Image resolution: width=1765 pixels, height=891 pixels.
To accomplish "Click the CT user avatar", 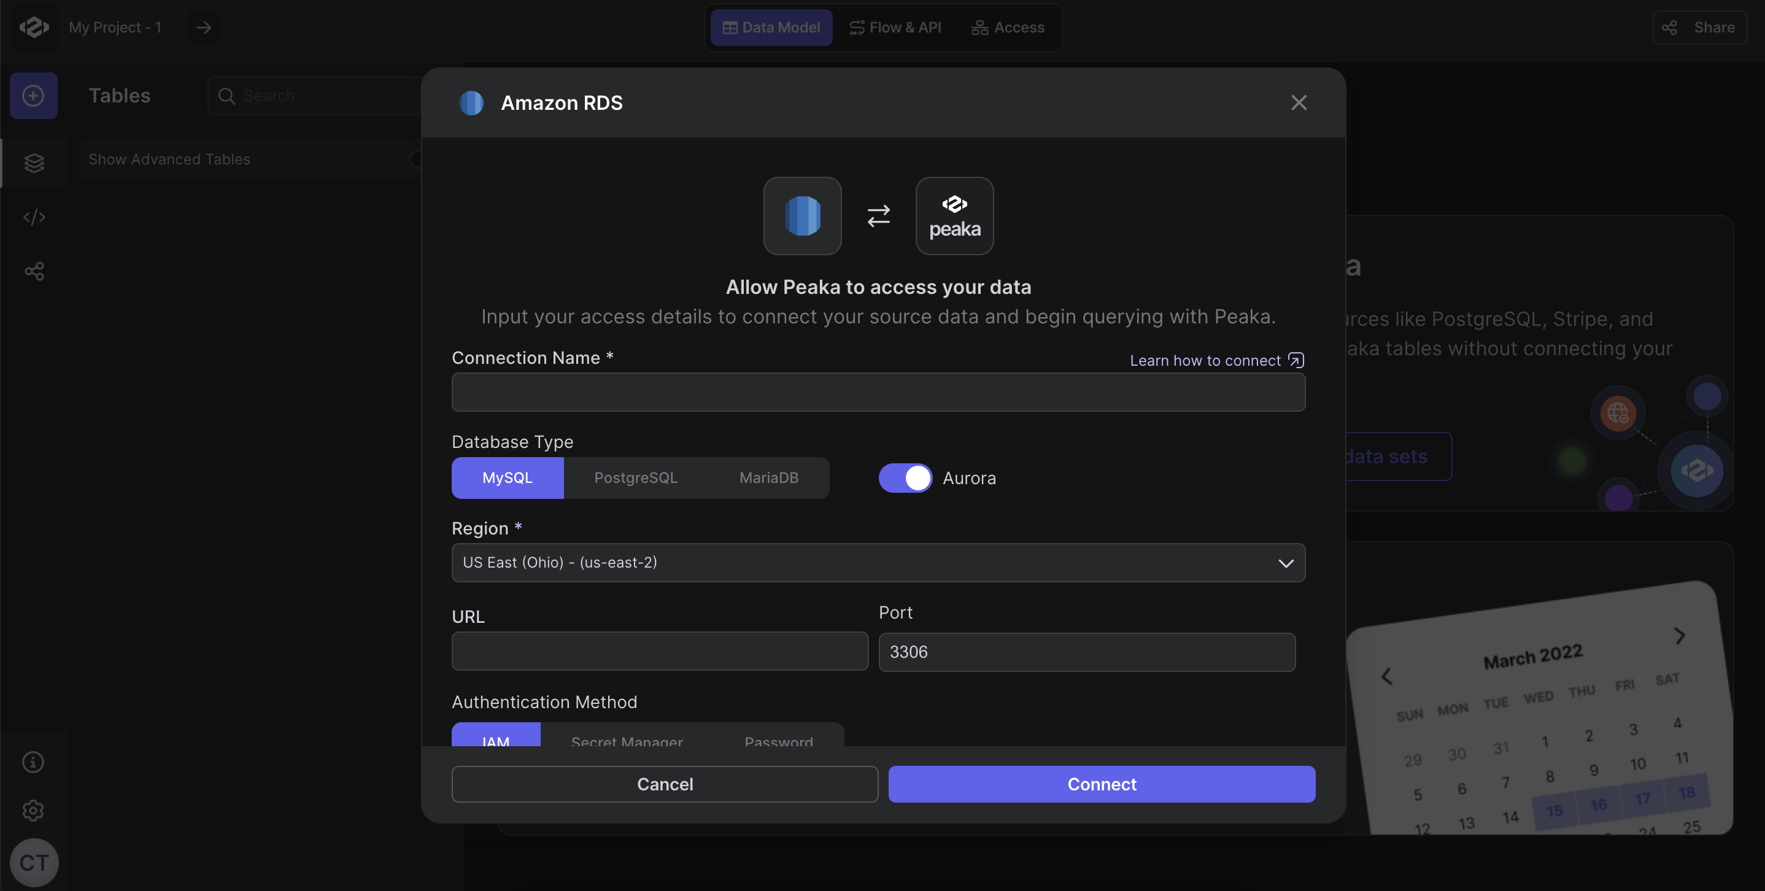I will pyautogui.click(x=34, y=862).
